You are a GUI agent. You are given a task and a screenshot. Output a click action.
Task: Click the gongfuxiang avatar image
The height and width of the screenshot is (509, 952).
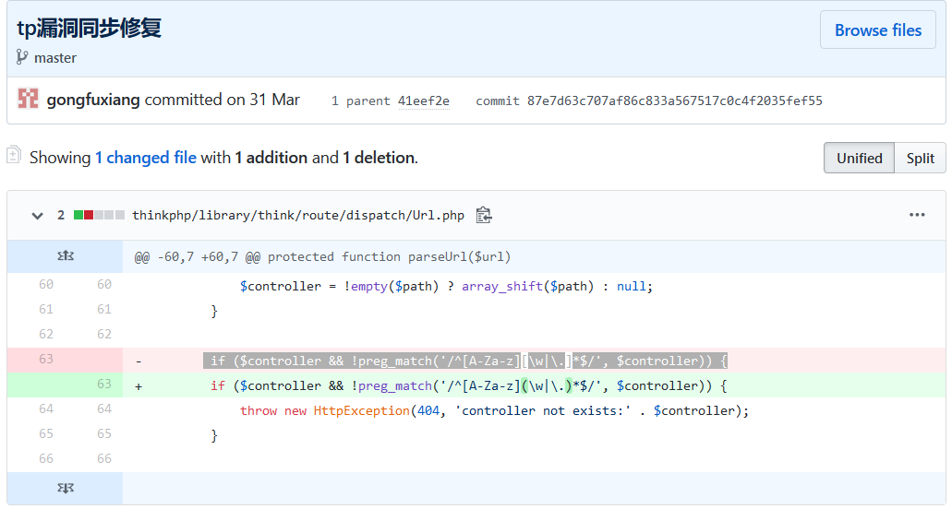click(28, 100)
